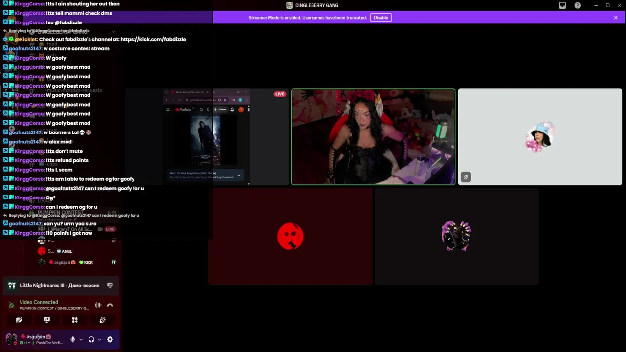Select the red avatar participant tile

click(291, 237)
